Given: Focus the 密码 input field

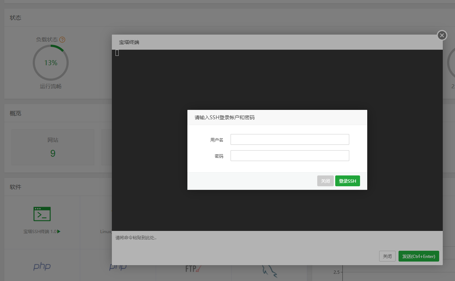Looking at the screenshot, I should (x=290, y=156).
